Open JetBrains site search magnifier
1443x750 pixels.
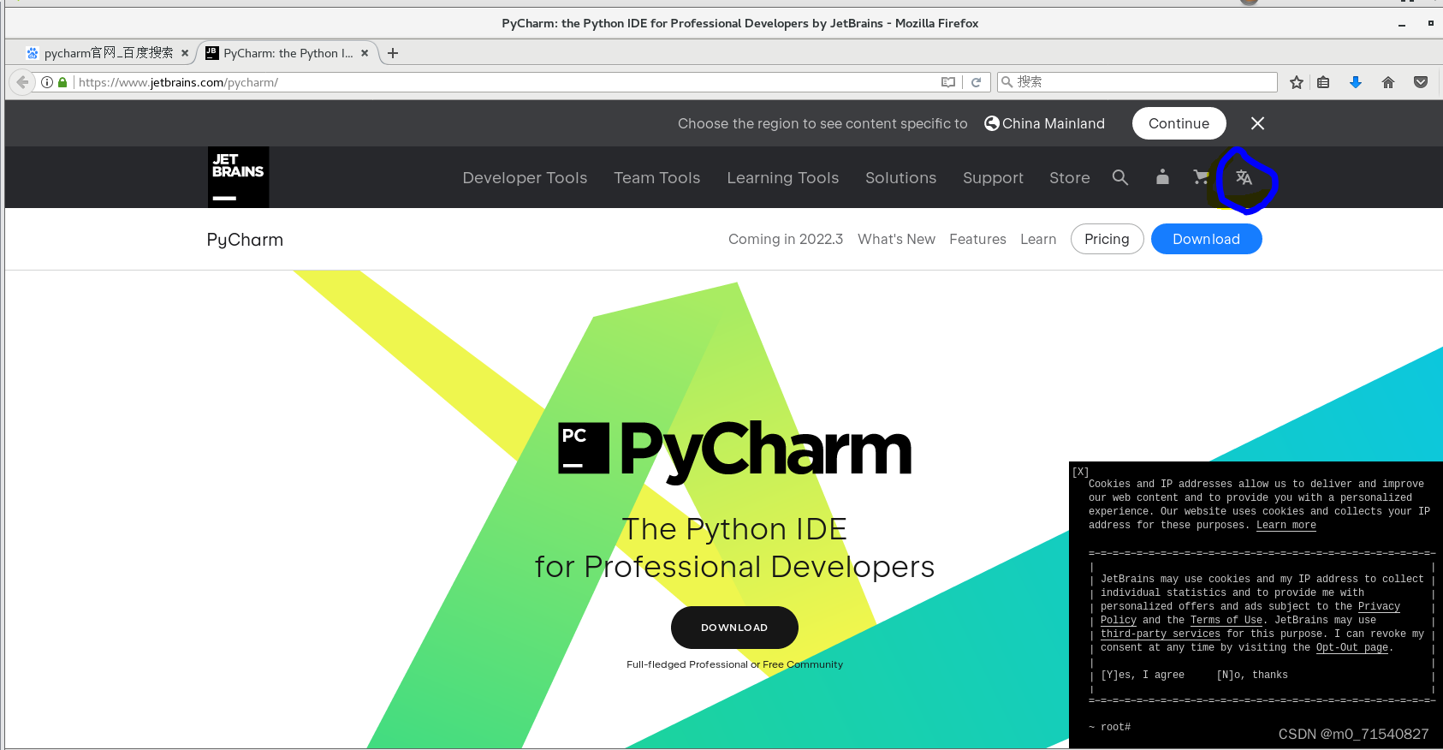coord(1120,177)
